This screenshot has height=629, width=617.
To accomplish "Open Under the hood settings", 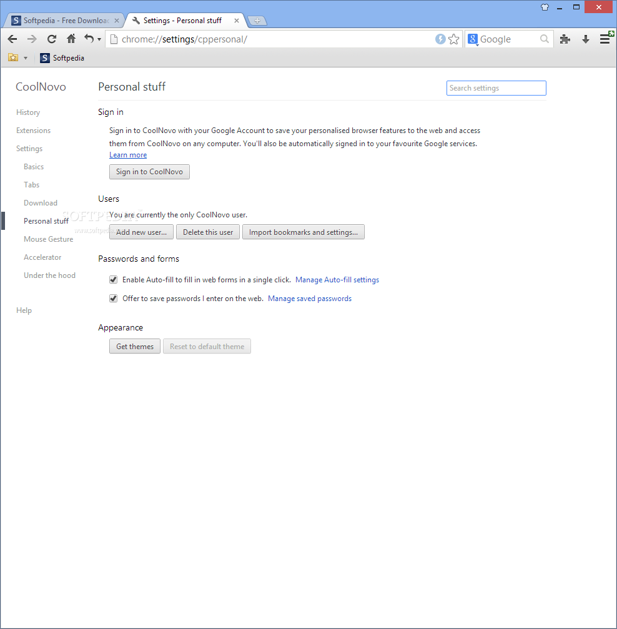I will (x=50, y=275).
